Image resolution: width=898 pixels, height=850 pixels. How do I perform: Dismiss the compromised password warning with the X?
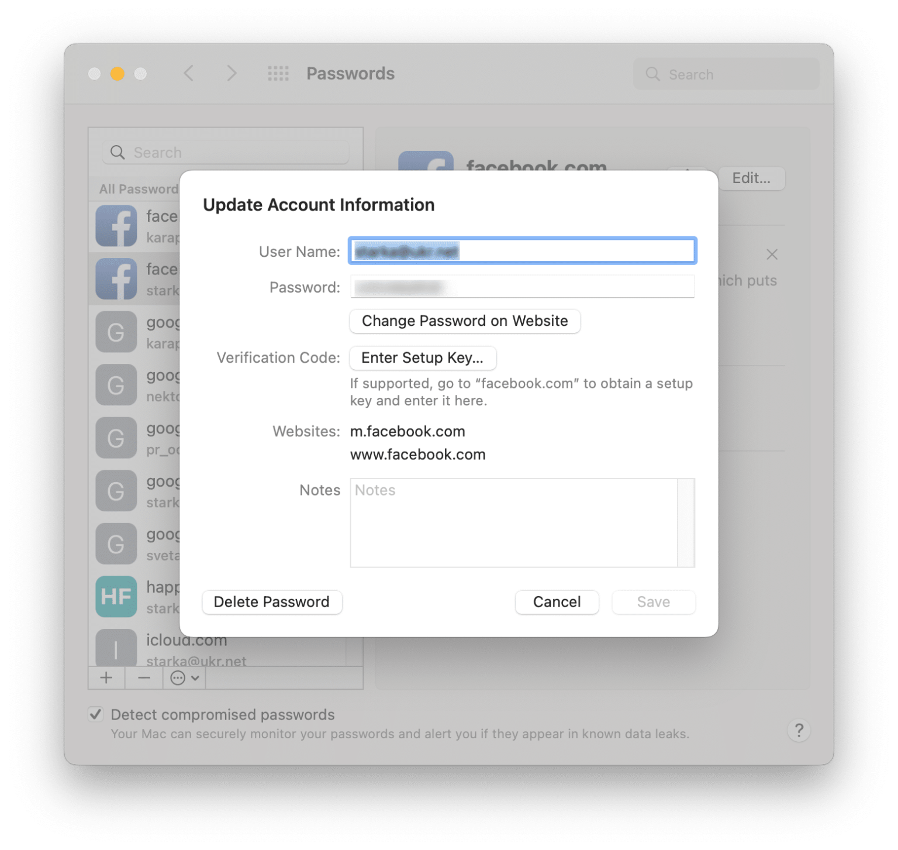click(x=772, y=254)
